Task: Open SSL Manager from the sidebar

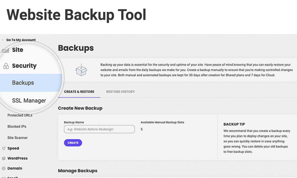Action: pos(29,101)
